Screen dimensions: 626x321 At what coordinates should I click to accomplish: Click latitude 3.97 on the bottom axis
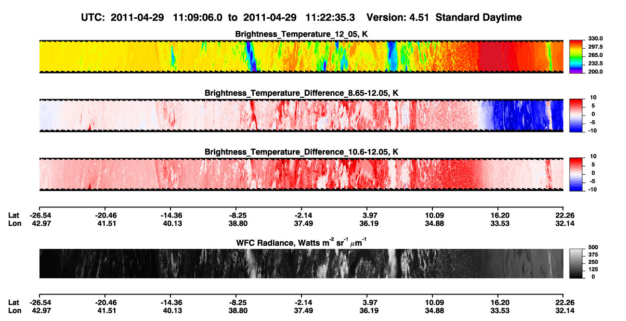[x=367, y=302]
